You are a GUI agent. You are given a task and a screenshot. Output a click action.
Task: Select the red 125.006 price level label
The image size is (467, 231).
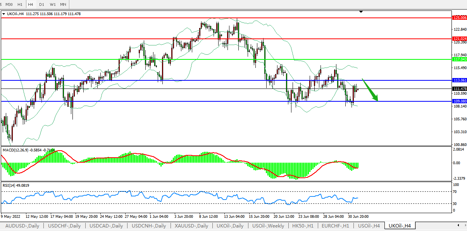coord(459,18)
